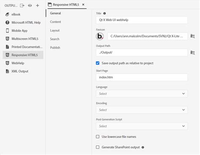Click the WebHelp shield icon
This screenshot has height=155, width=200.
coord(7,63)
